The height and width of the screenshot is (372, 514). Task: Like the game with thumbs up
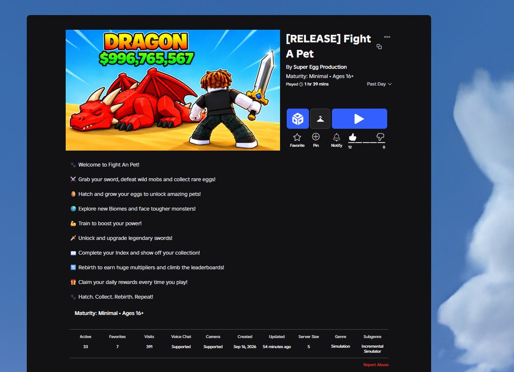[353, 137]
